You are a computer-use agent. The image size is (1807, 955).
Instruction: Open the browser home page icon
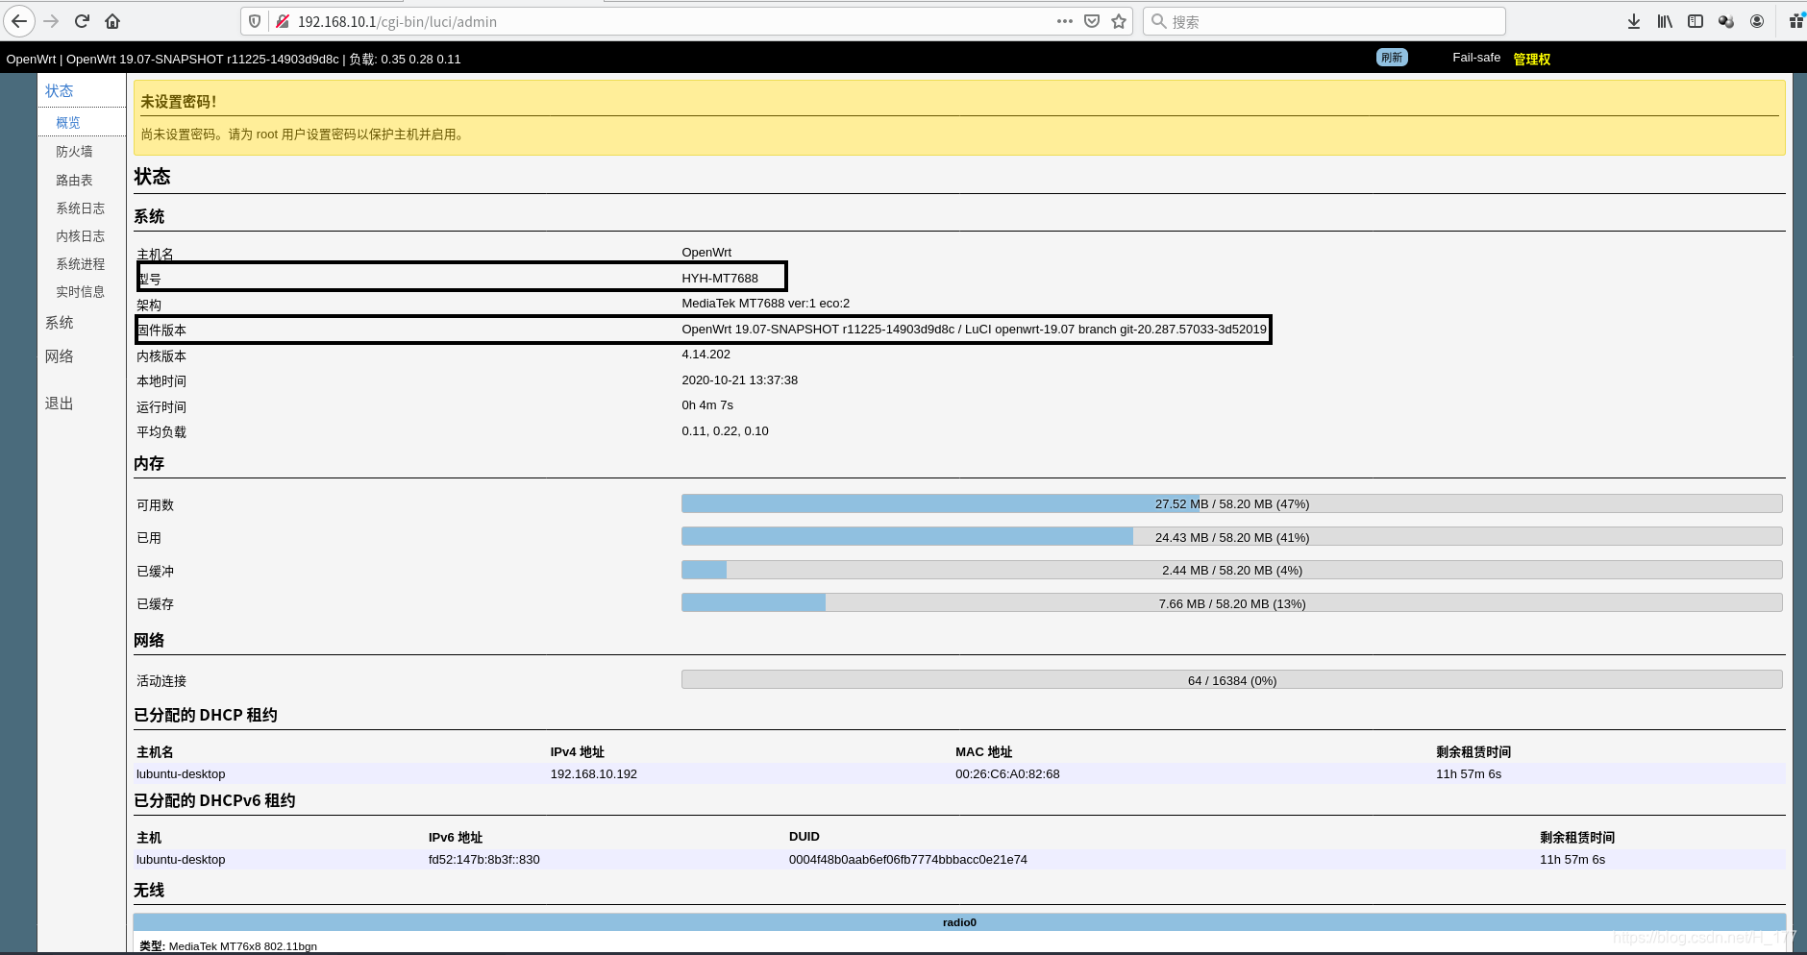(112, 21)
